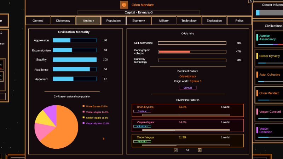Click the pink Vesper-Vegaor legend square
The image size is (283, 159).
coord(83,112)
